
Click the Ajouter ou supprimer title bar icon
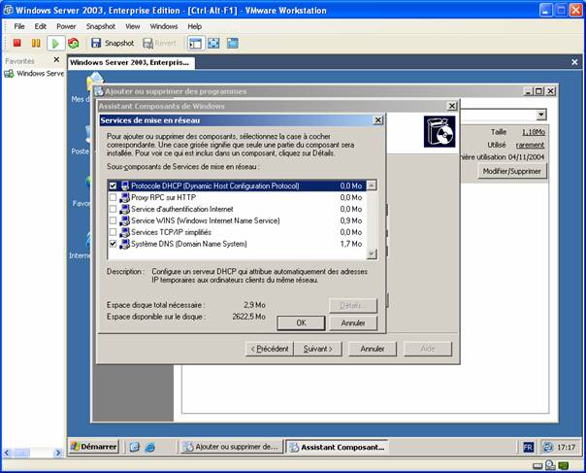[x=99, y=91]
